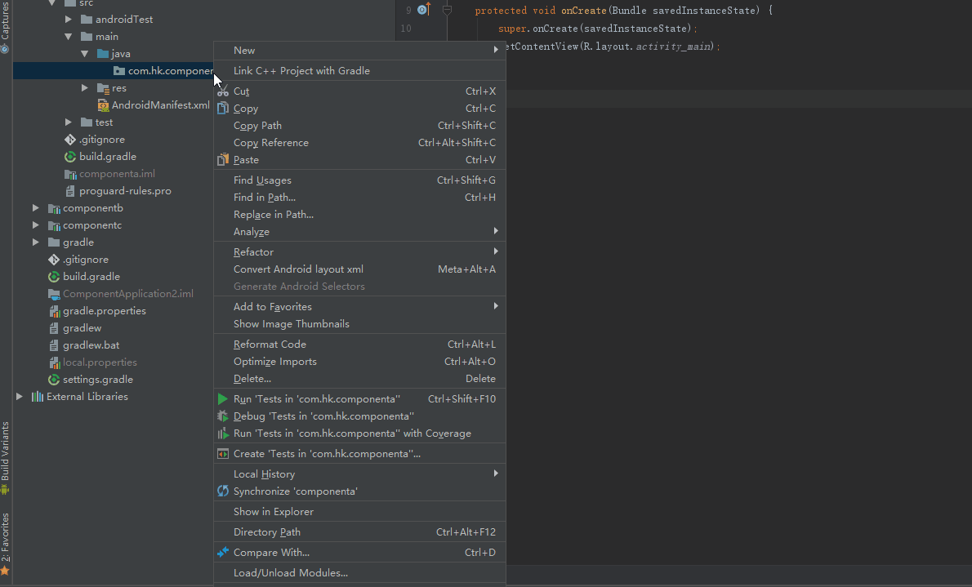The image size is (972, 587).
Task: Click the git icon of componenta .gitignore
Action: pyautogui.click(x=70, y=140)
